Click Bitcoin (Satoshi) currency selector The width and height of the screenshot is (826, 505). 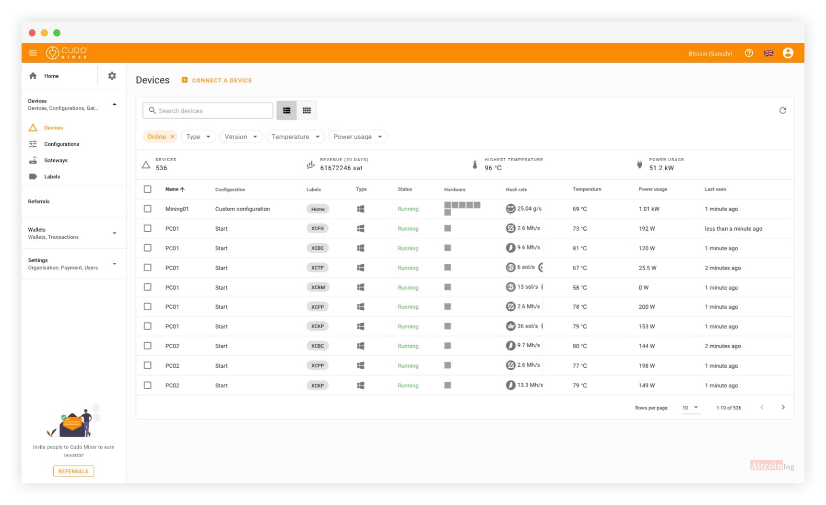tap(710, 53)
